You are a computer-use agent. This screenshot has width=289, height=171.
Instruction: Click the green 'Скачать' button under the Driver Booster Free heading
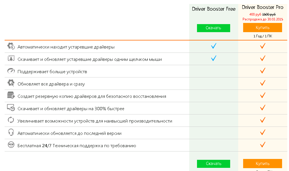pyautogui.click(x=213, y=28)
